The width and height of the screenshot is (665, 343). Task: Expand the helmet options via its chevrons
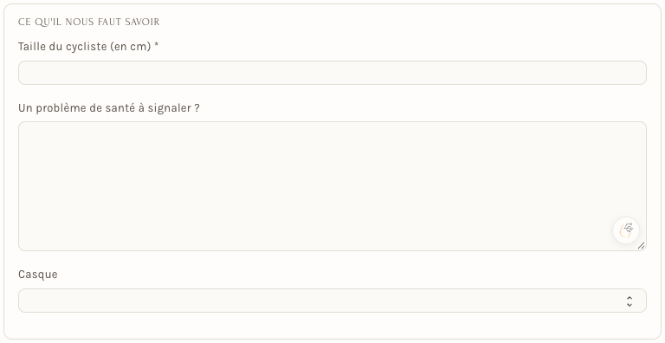[629, 301]
